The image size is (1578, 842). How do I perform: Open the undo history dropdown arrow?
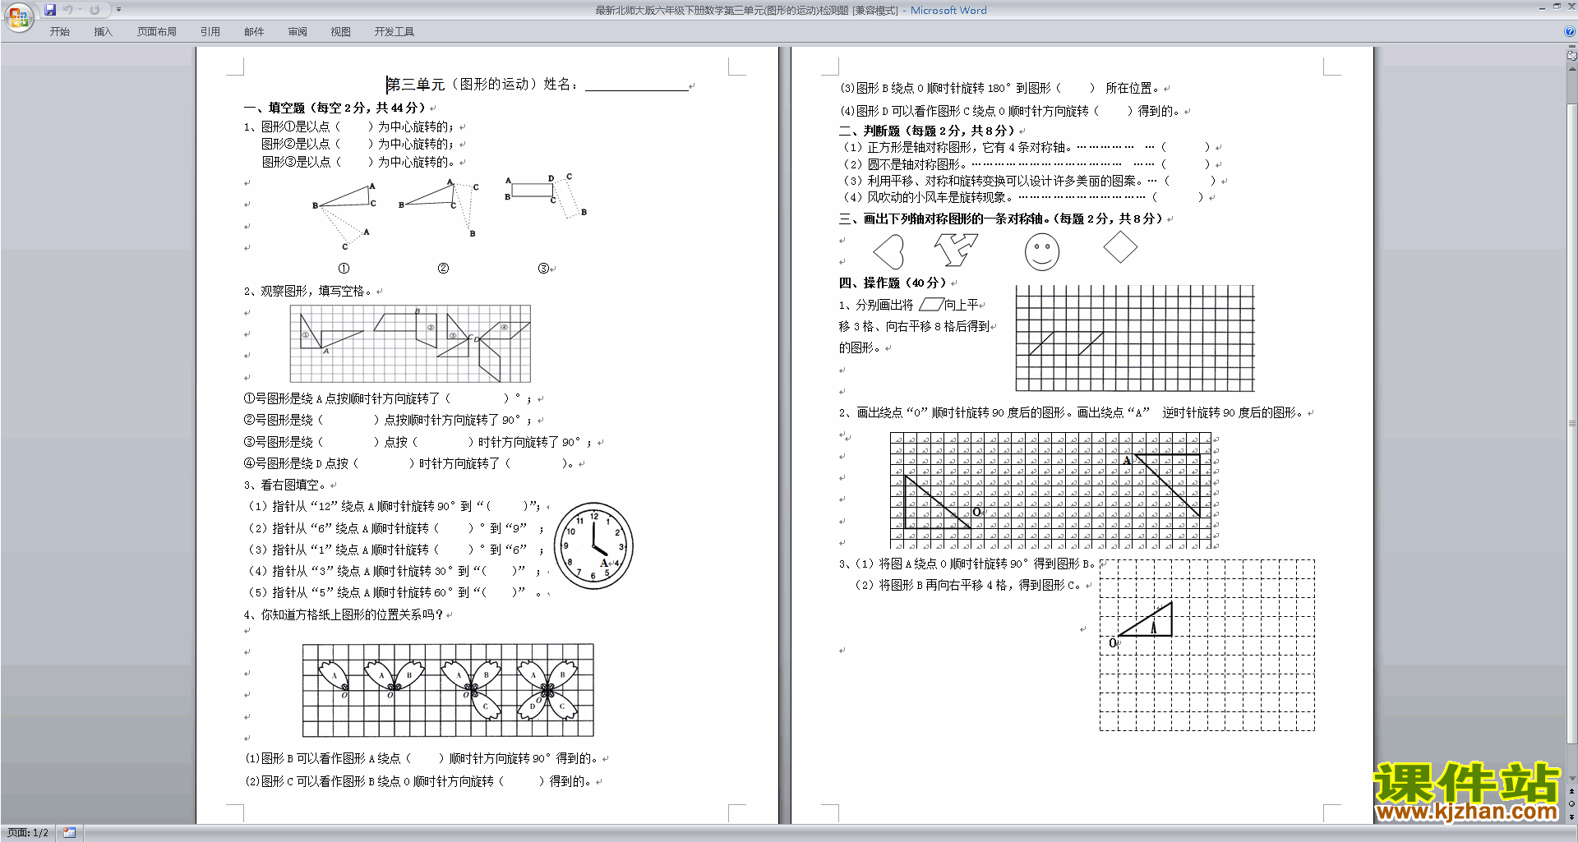[80, 10]
